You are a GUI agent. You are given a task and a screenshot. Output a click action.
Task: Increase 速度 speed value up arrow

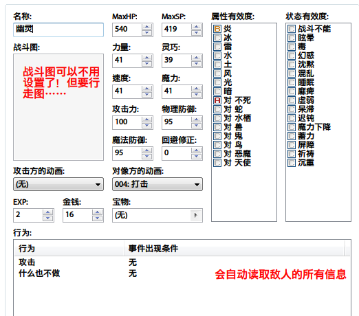(146, 89)
